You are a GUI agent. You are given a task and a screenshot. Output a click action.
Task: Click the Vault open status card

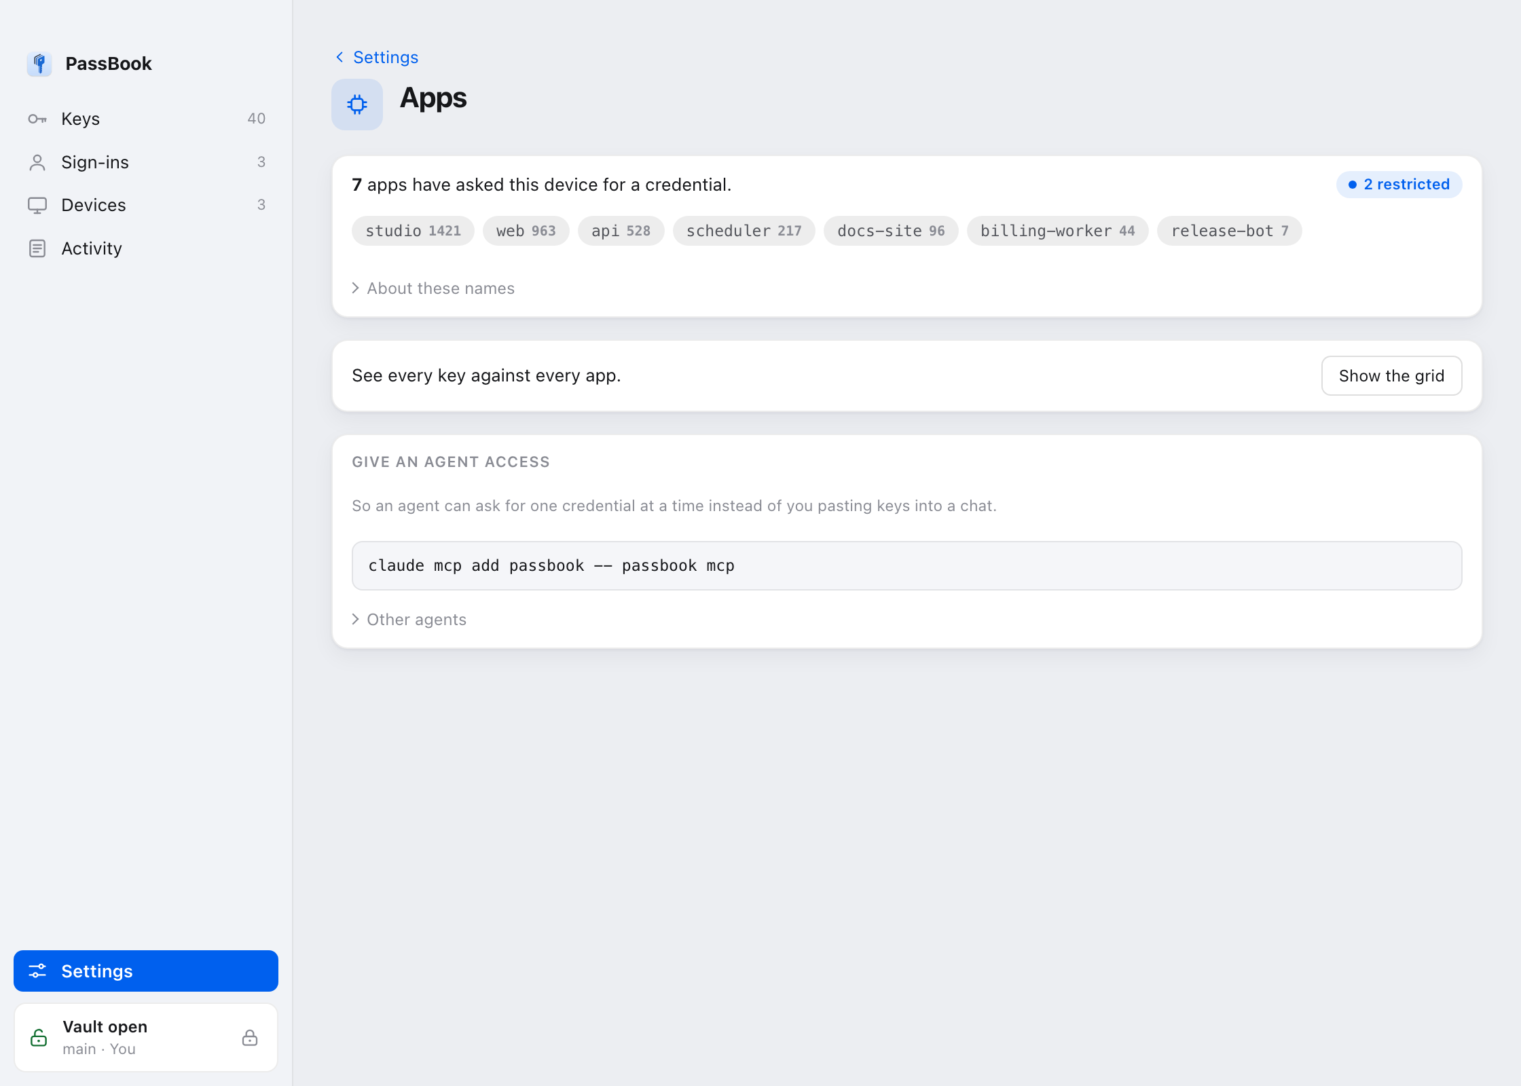pyautogui.click(x=146, y=1038)
